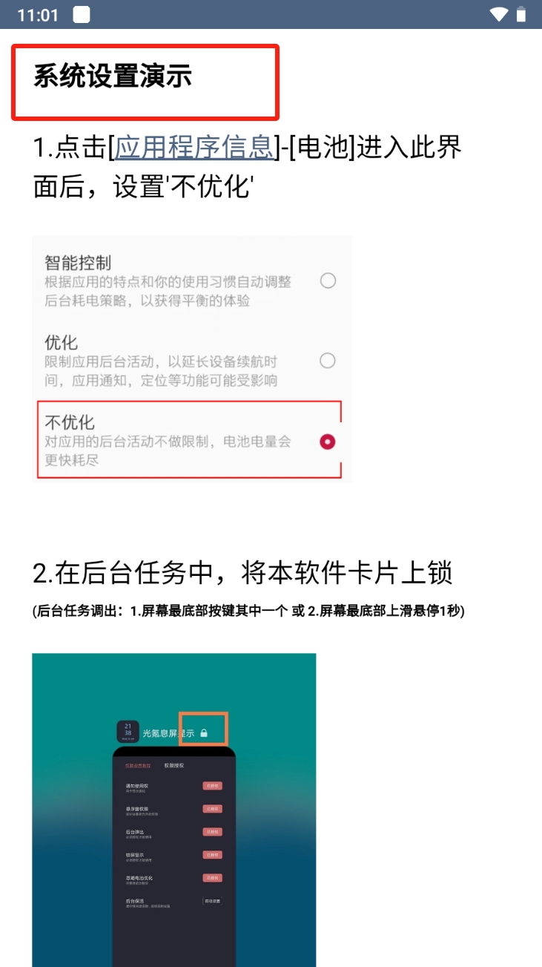
Task: Select the 优化 radio button
Action: point(328,361)
